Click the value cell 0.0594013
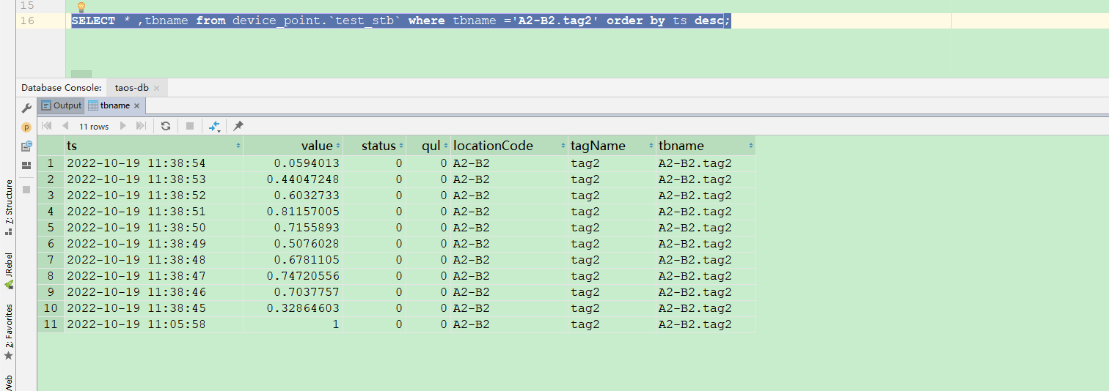Viewport: 1109px width, 391px height. pos(293,163)
